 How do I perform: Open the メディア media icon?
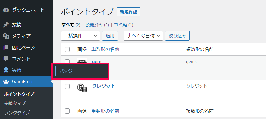tap(6, 36)
